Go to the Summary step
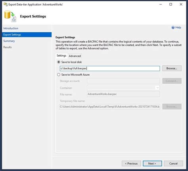The width and height of the screenshot is (188, 171). 9,41
